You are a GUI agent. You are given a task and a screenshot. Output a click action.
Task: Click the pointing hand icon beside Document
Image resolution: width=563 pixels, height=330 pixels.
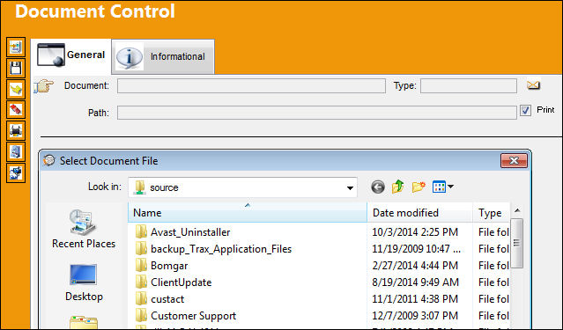click(44, 86)
